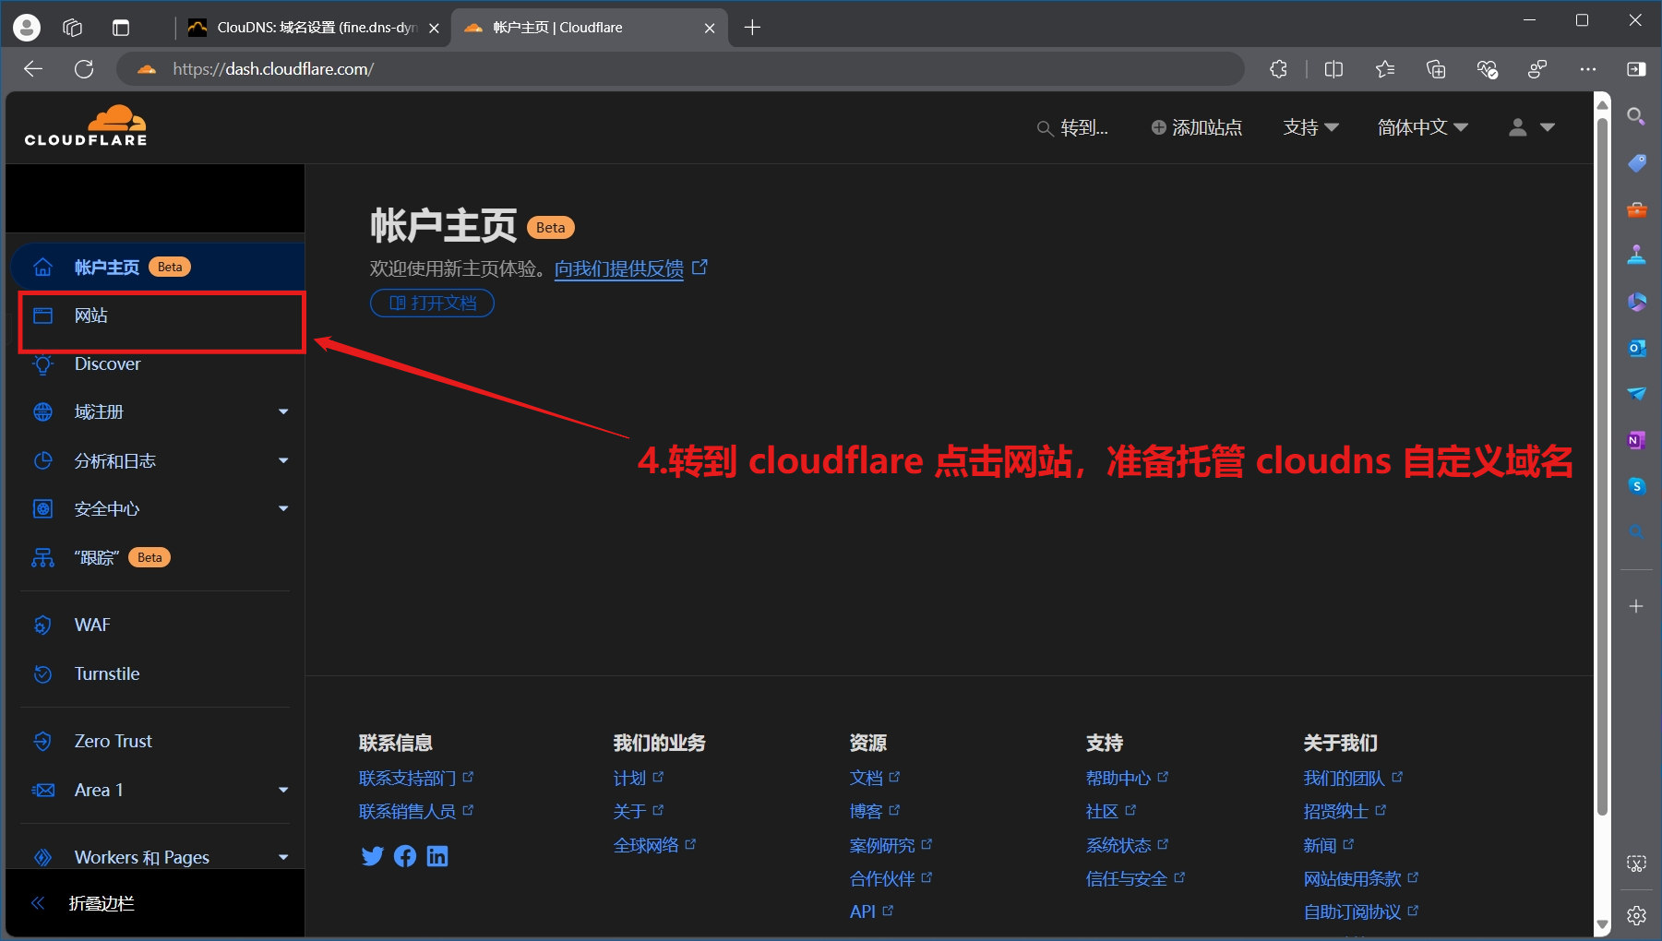Click the split screen icon

(1333, 69)
